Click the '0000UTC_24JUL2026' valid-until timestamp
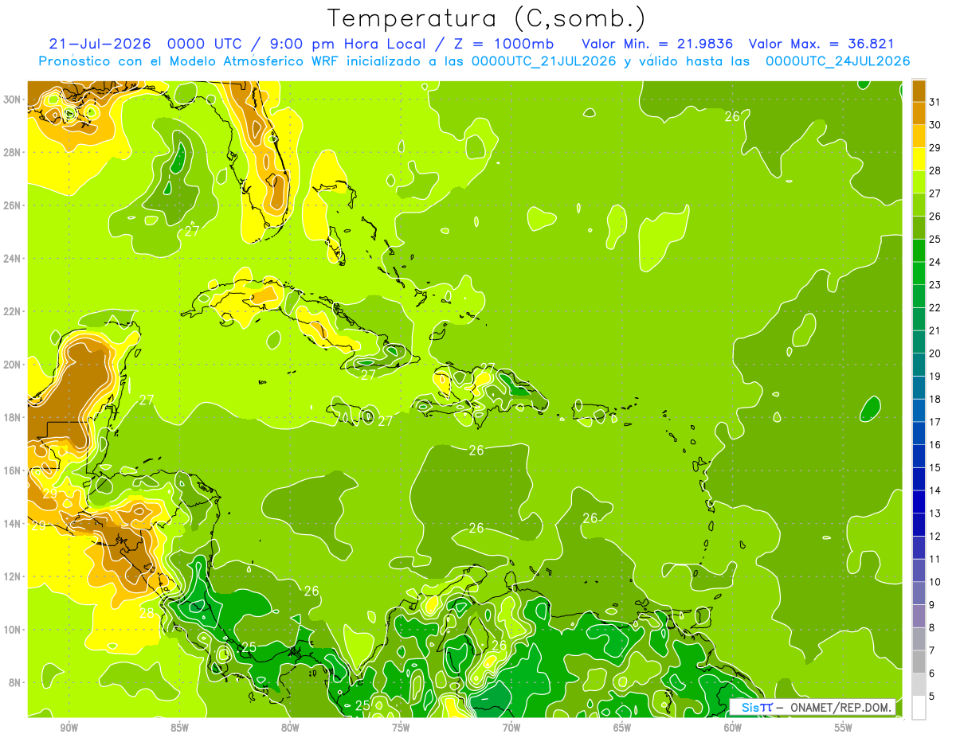This screenshot has width=956, height=738. pyautogui.click(x=837, y=61)
